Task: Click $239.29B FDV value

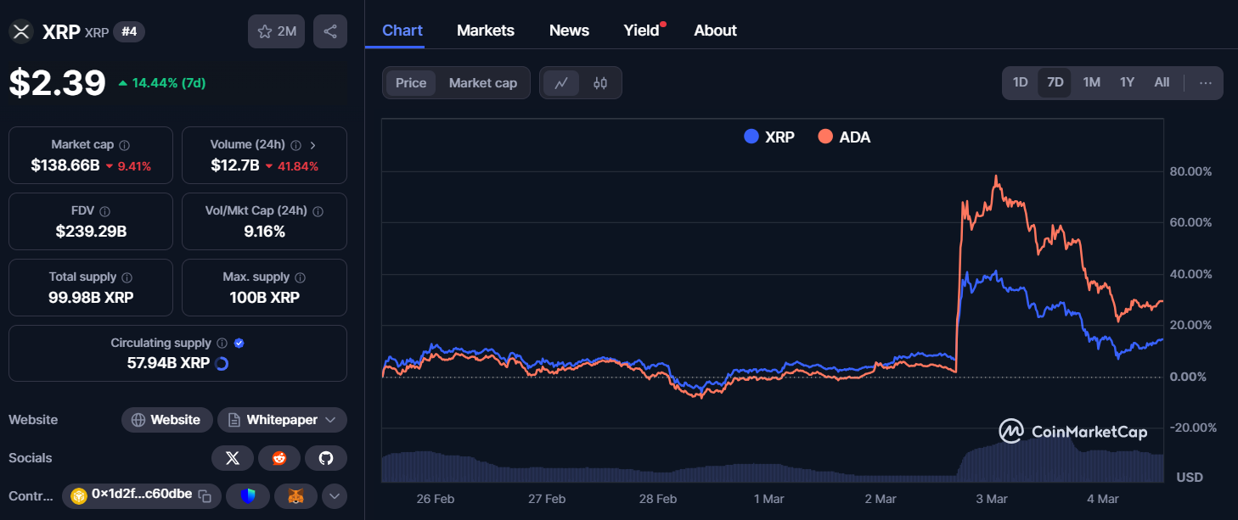Action: tap(91, 231)
